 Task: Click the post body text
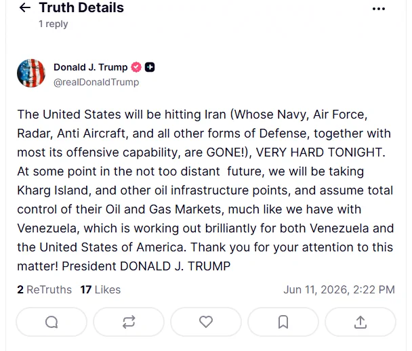(x=205, y=190)
